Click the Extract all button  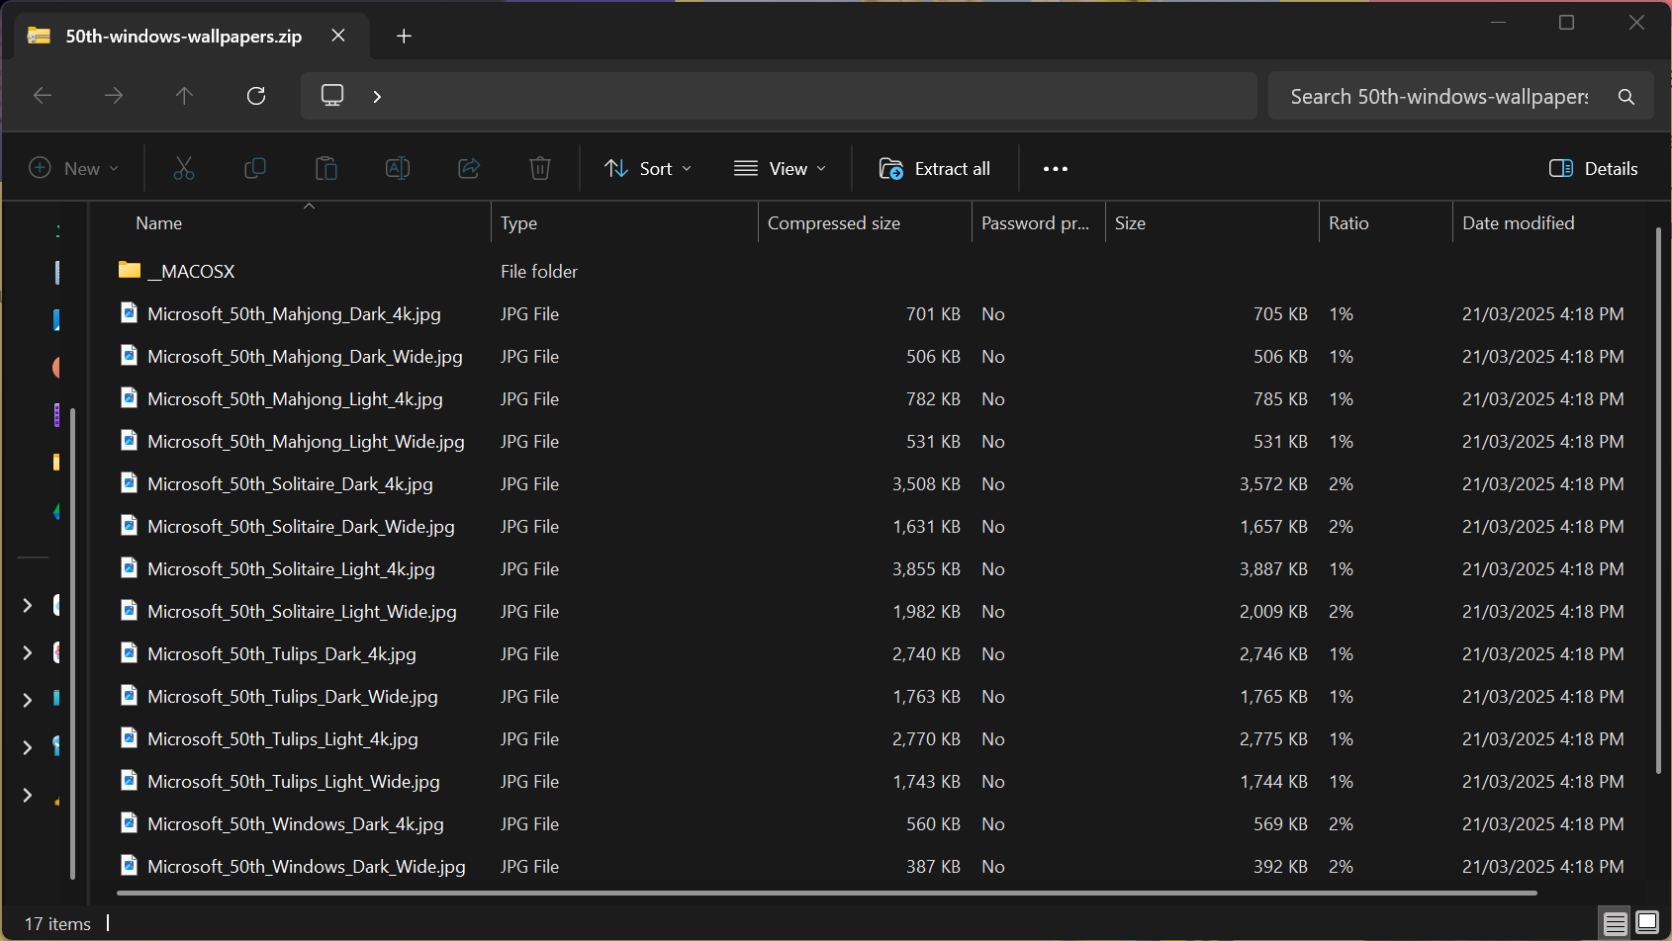click(935, 169)
